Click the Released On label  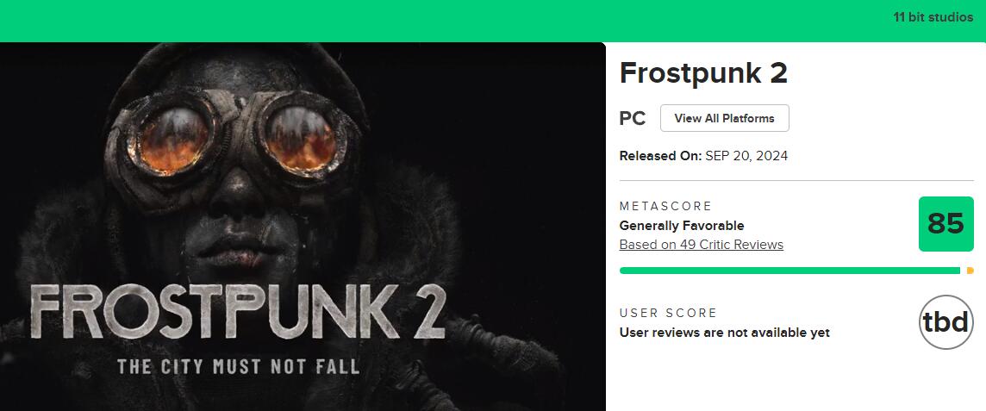coord(659,156)
